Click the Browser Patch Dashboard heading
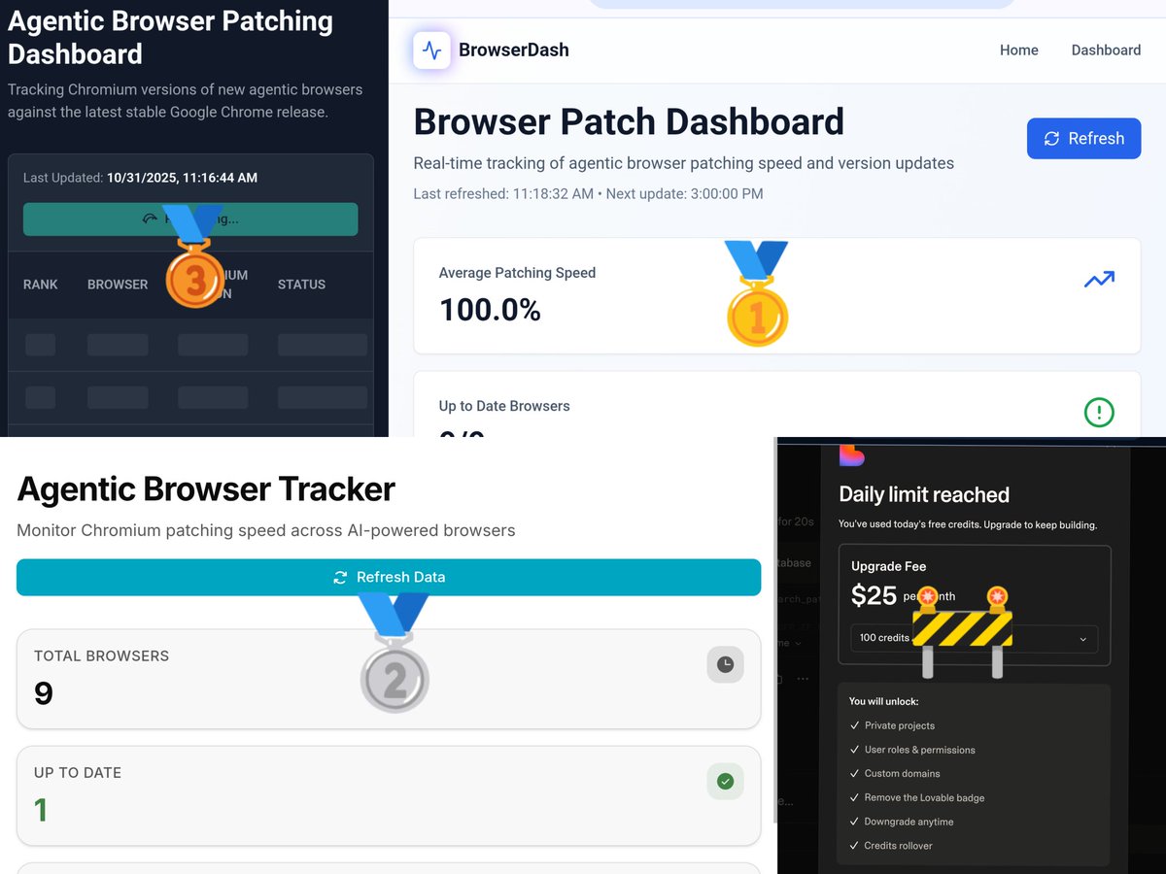1166x874 pixels. coord(629,122)
